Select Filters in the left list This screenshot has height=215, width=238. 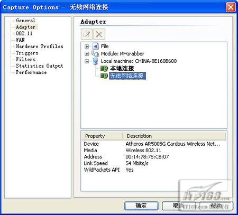26,59
